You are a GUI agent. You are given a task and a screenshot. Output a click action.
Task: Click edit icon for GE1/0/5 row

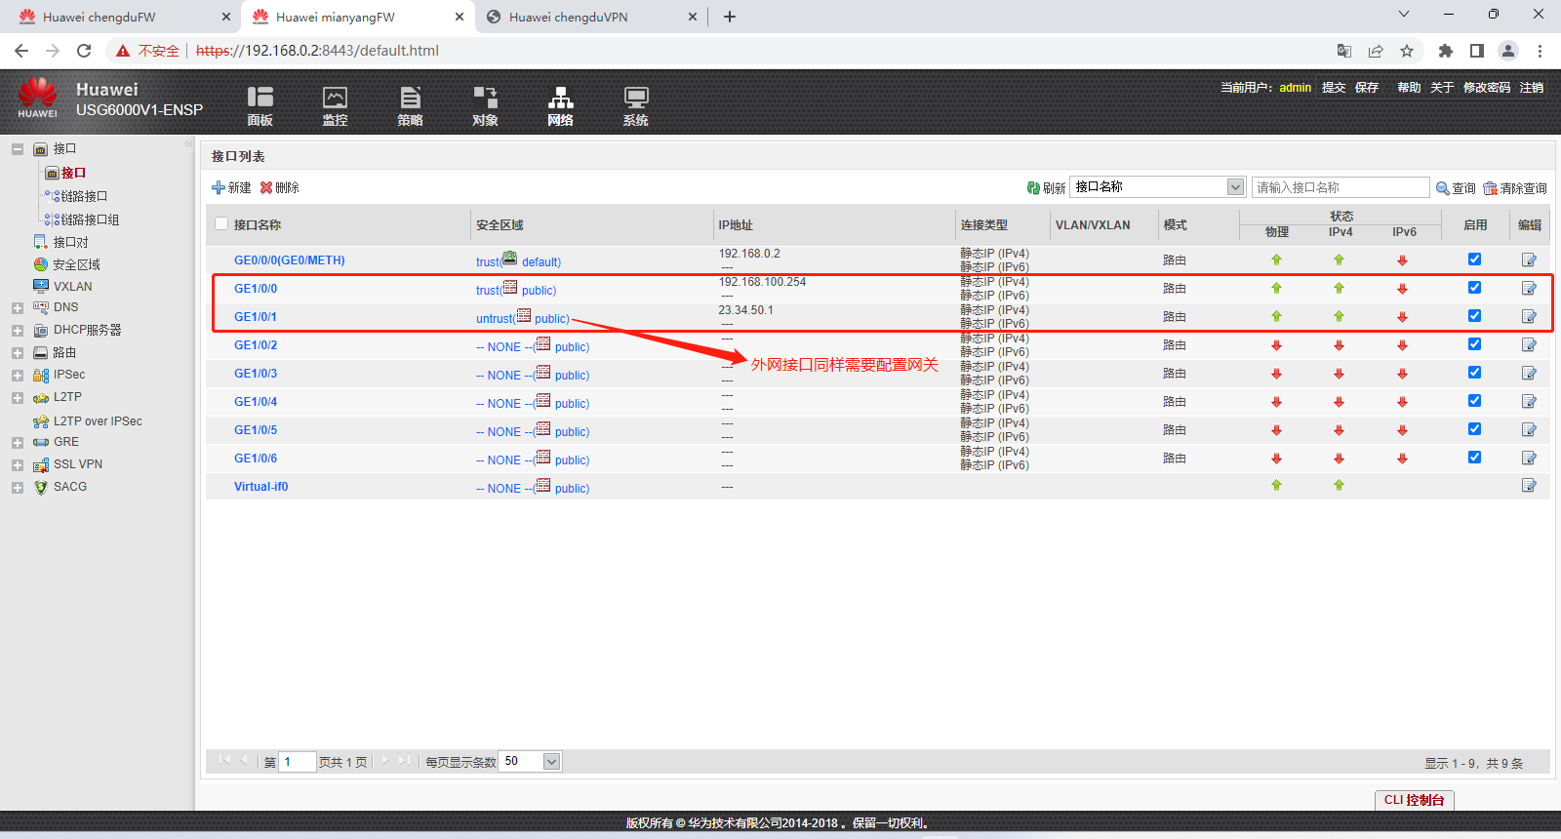[1529, 430]
